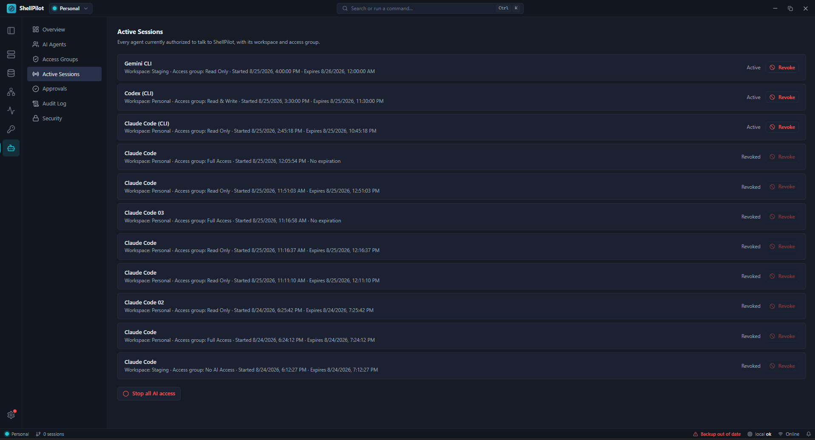The image size is (815, 440).
Task: Click the Codex (CLI) session title
Action: point(139,94)
